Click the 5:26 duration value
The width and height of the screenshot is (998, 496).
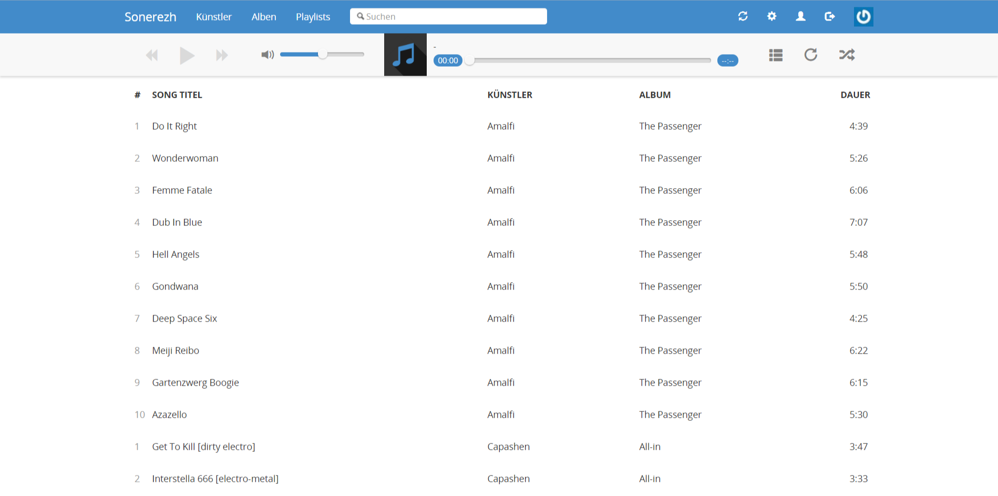pos(858,158)
